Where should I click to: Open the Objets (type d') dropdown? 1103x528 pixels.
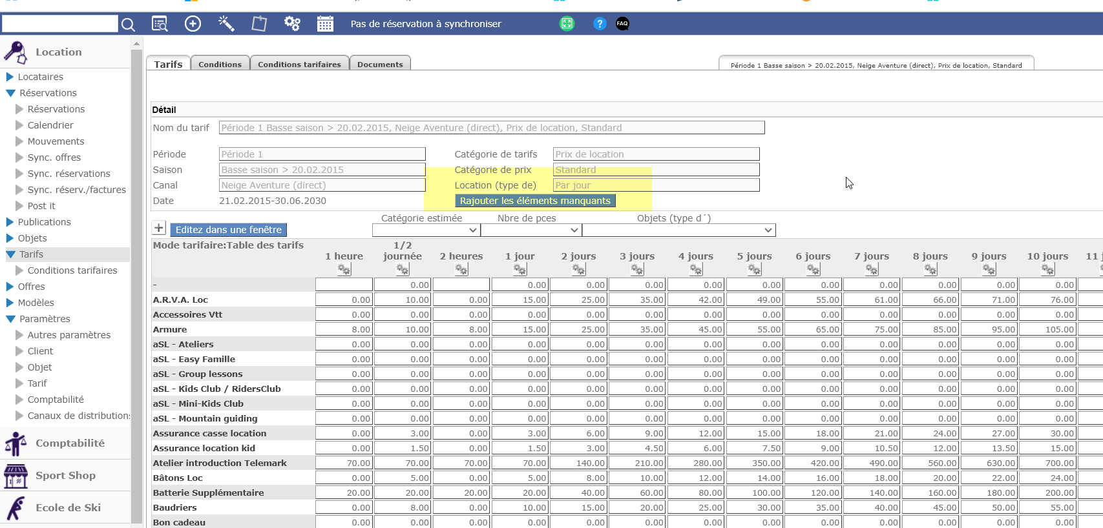(678, 230)
